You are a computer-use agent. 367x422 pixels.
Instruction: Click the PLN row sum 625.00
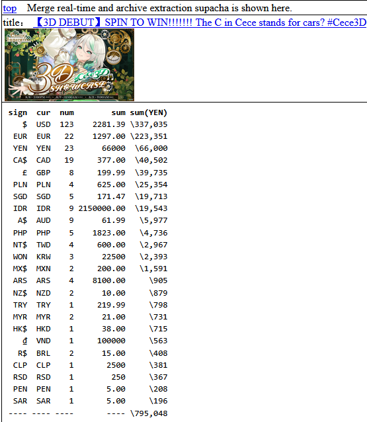click(x=111, y=185)
